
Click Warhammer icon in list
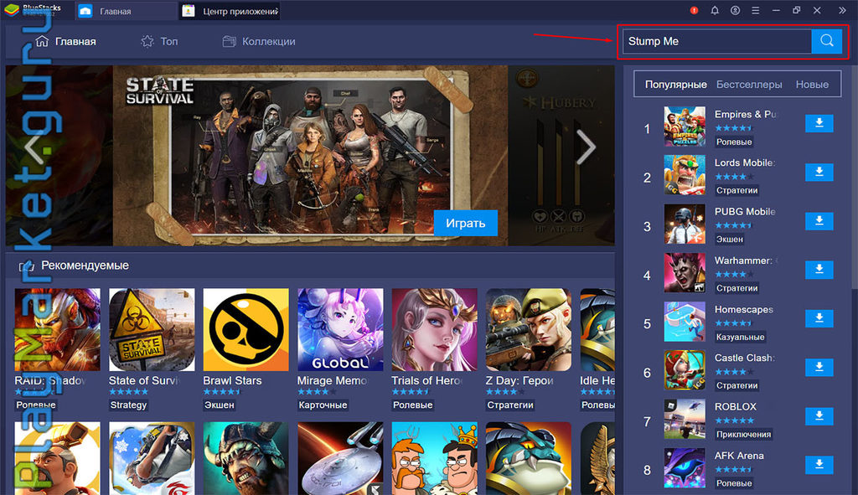click(685, 272)
